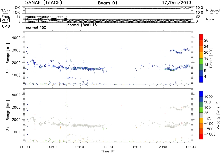This screenshot has height=153, width=221.
Task: Select the N.Search legend label
Action: click(214, 10)
